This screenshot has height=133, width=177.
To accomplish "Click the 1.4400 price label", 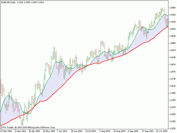I will tap(172, 43).
